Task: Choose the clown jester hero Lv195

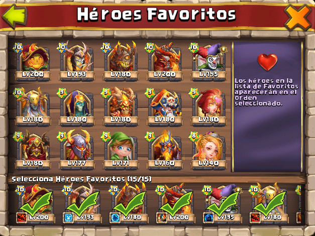Action: (x=209, y=61)
